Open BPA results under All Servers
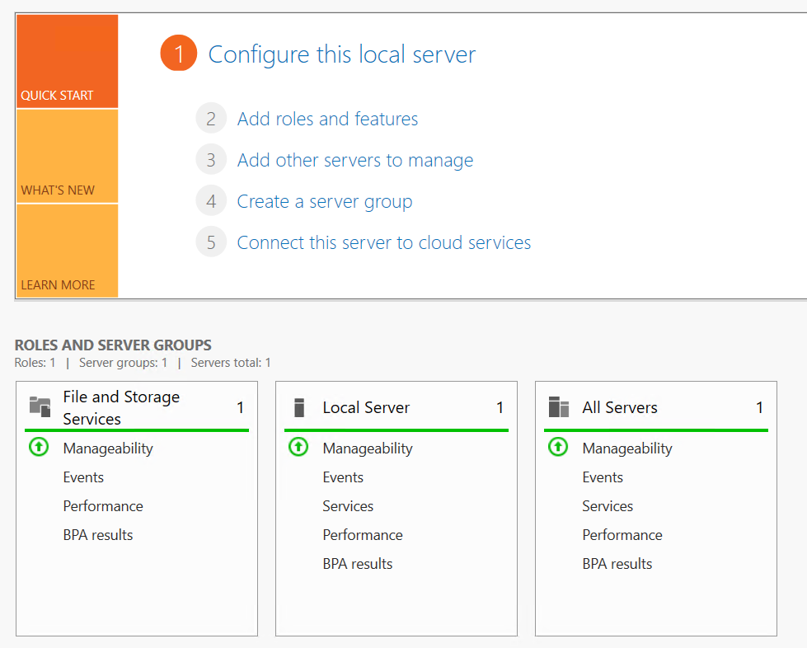The width and height of the screenshot is (807, 648). tap(617, 564)
